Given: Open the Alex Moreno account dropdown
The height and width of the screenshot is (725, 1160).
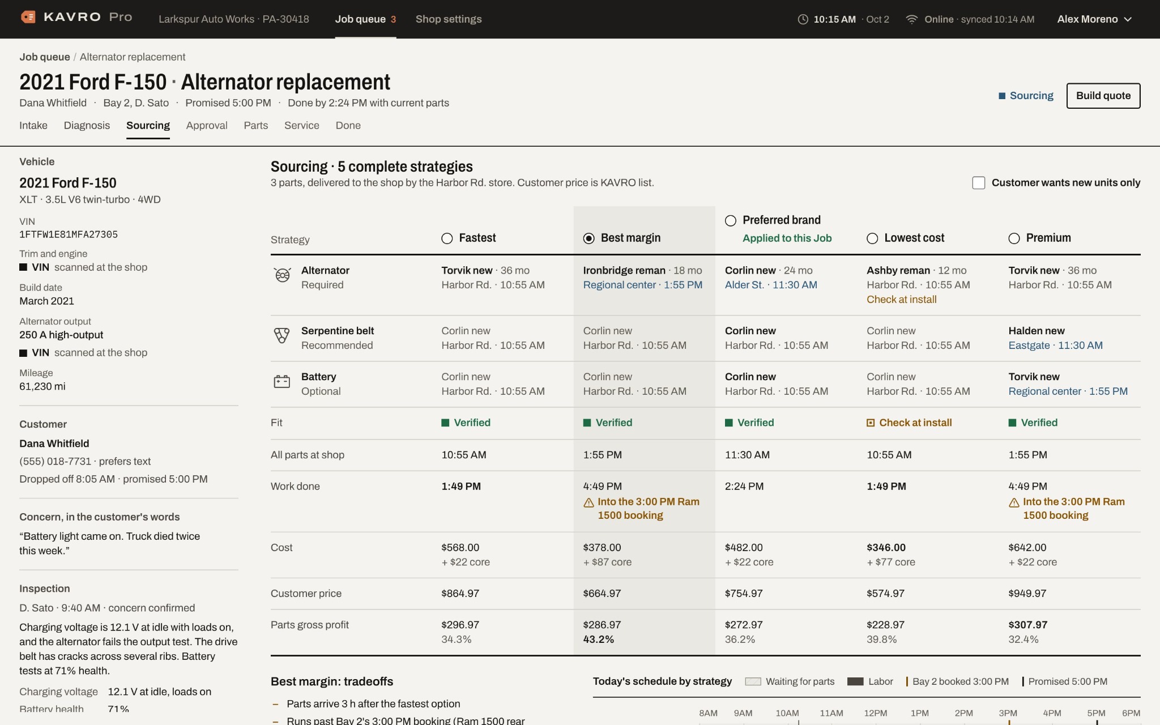Looking at the screenshot, I should 1094,19.
